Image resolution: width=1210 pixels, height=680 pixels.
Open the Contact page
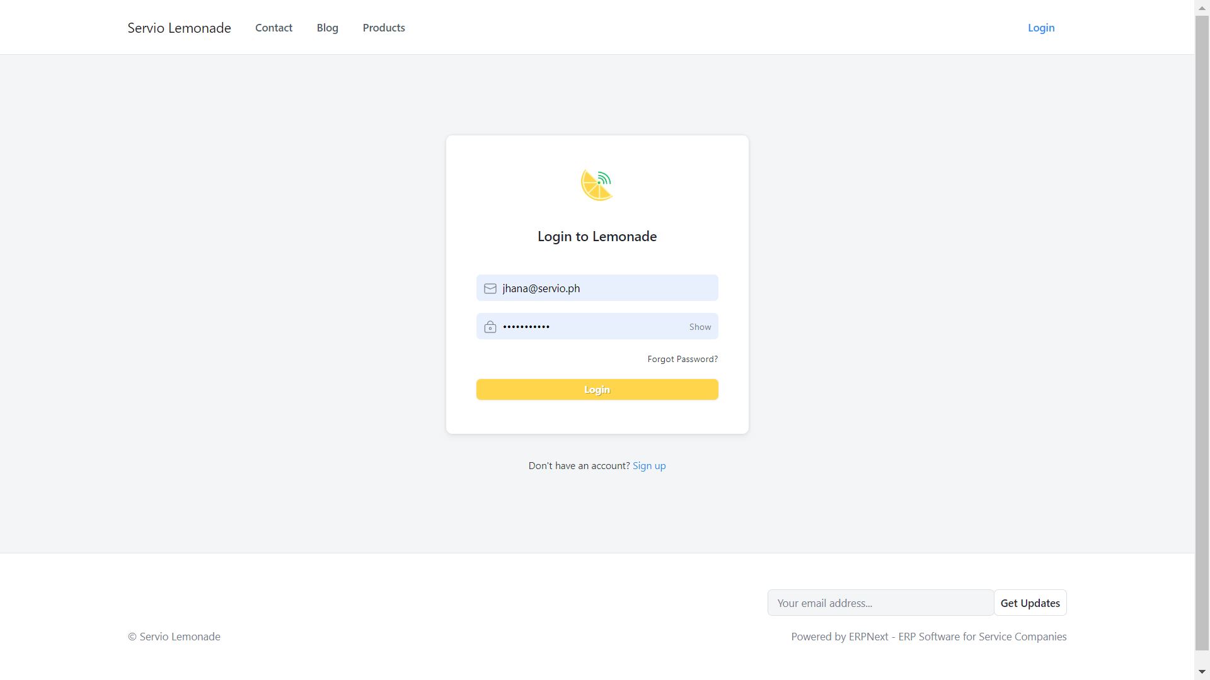pyautogui.click(x=274, y=28)
